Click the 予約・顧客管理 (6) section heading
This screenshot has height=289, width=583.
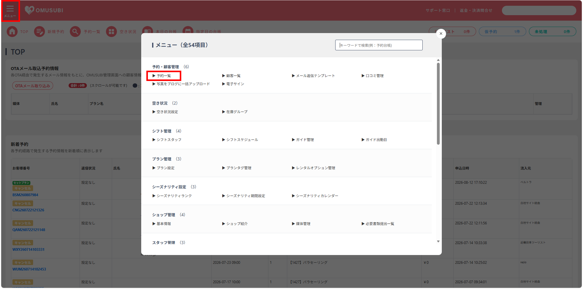click(170, 67)
